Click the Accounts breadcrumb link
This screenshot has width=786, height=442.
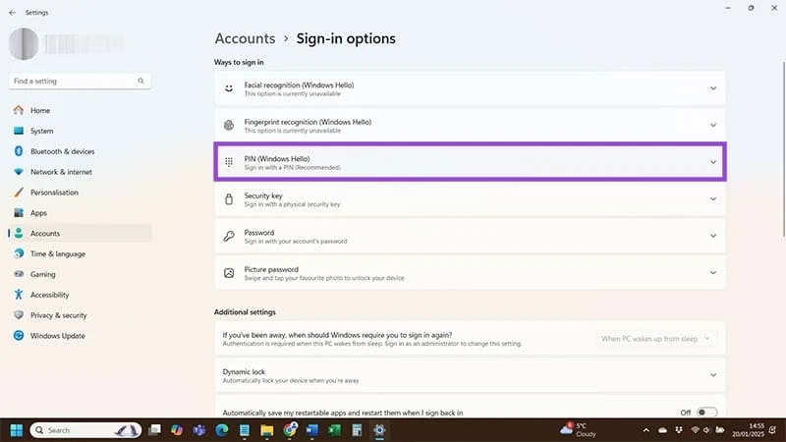245,39
